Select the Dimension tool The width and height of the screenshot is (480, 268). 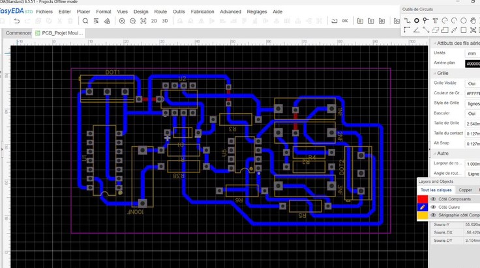[x=407, y=30]
